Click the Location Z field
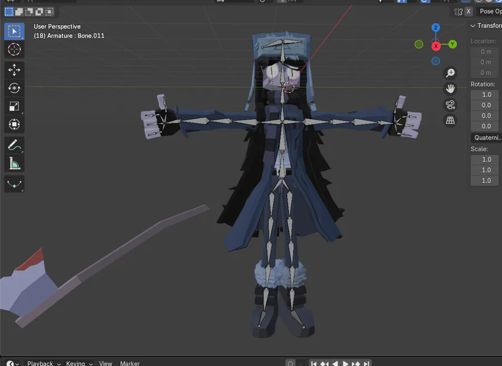 tap(485, 73)
